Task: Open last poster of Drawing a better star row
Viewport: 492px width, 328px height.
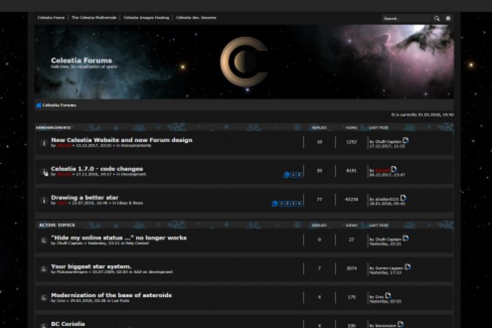Action: point(387,200)
